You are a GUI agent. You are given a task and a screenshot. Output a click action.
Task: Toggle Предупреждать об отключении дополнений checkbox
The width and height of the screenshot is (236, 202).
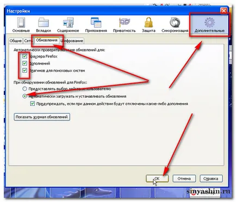pyautogui.click(x=33, y=104)
